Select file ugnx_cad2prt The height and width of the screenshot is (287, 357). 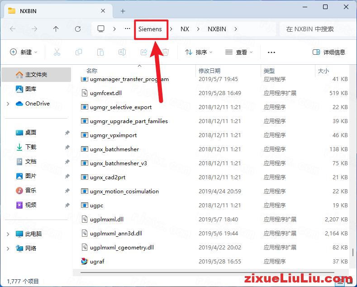[x=108, y=177]
